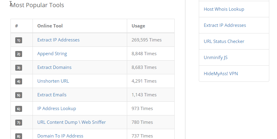Open Unminify JS from the sidebar list

pyautogui.click(x=216, y=58)
